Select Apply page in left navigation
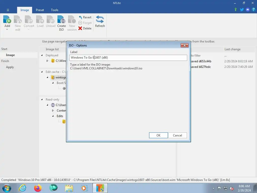257x193 pixels. coord(10,67)
